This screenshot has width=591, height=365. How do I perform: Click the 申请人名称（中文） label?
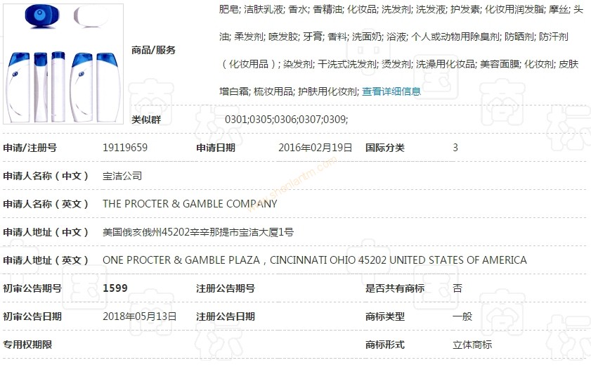coord(46,176)
